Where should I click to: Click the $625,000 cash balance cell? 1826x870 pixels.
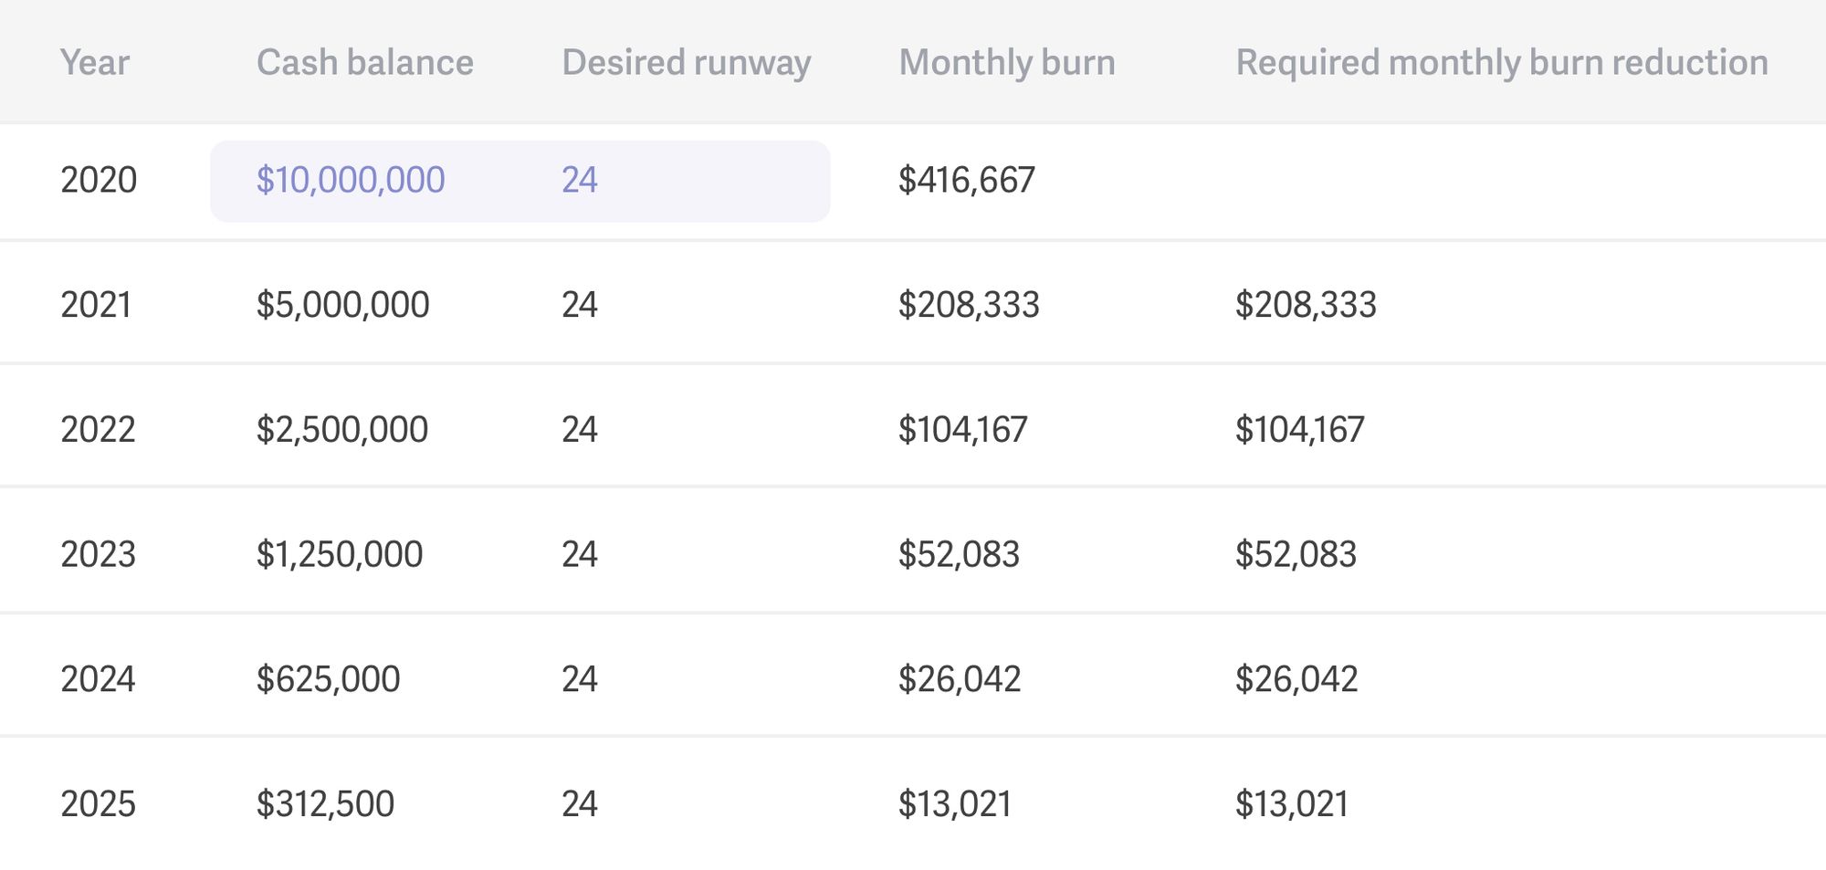pos(328,679)
